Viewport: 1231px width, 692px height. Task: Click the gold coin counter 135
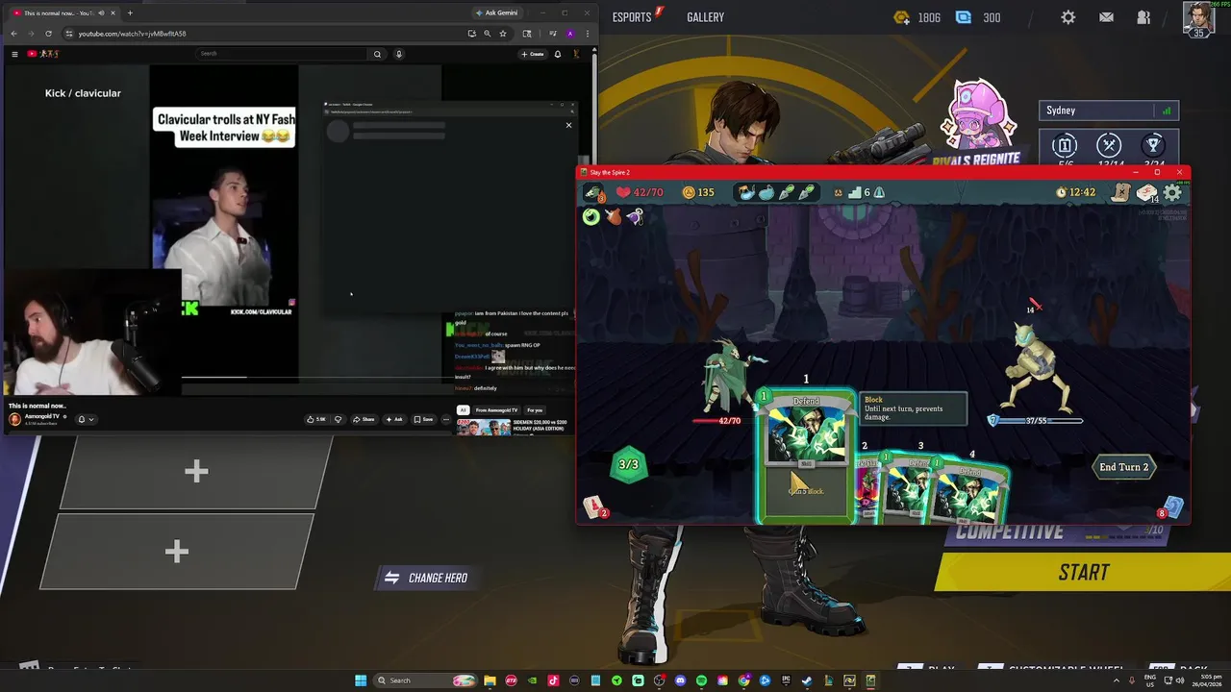tap(698, 192)
